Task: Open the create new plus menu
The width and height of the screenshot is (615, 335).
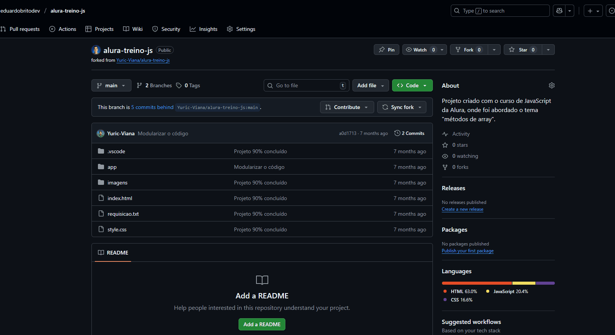Action: click(593, 11)
